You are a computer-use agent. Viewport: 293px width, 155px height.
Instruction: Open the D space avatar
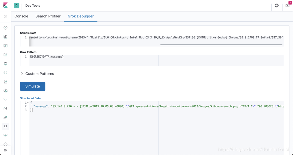tap(16, 5)
